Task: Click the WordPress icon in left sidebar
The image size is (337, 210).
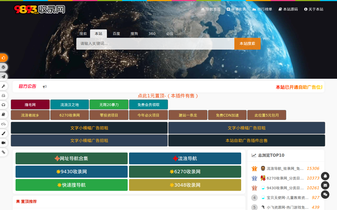Action: [3, 67]
